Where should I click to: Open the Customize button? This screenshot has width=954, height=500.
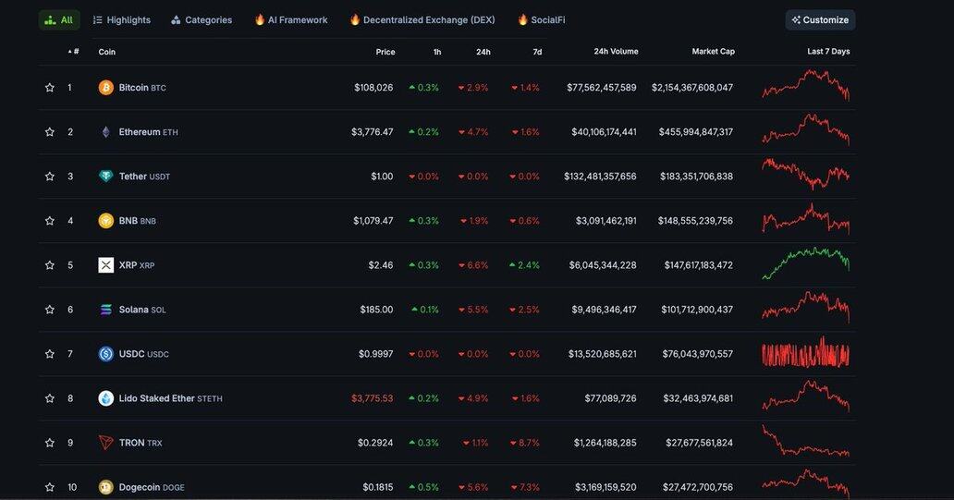pyautogui.click(x=820, y=20)
